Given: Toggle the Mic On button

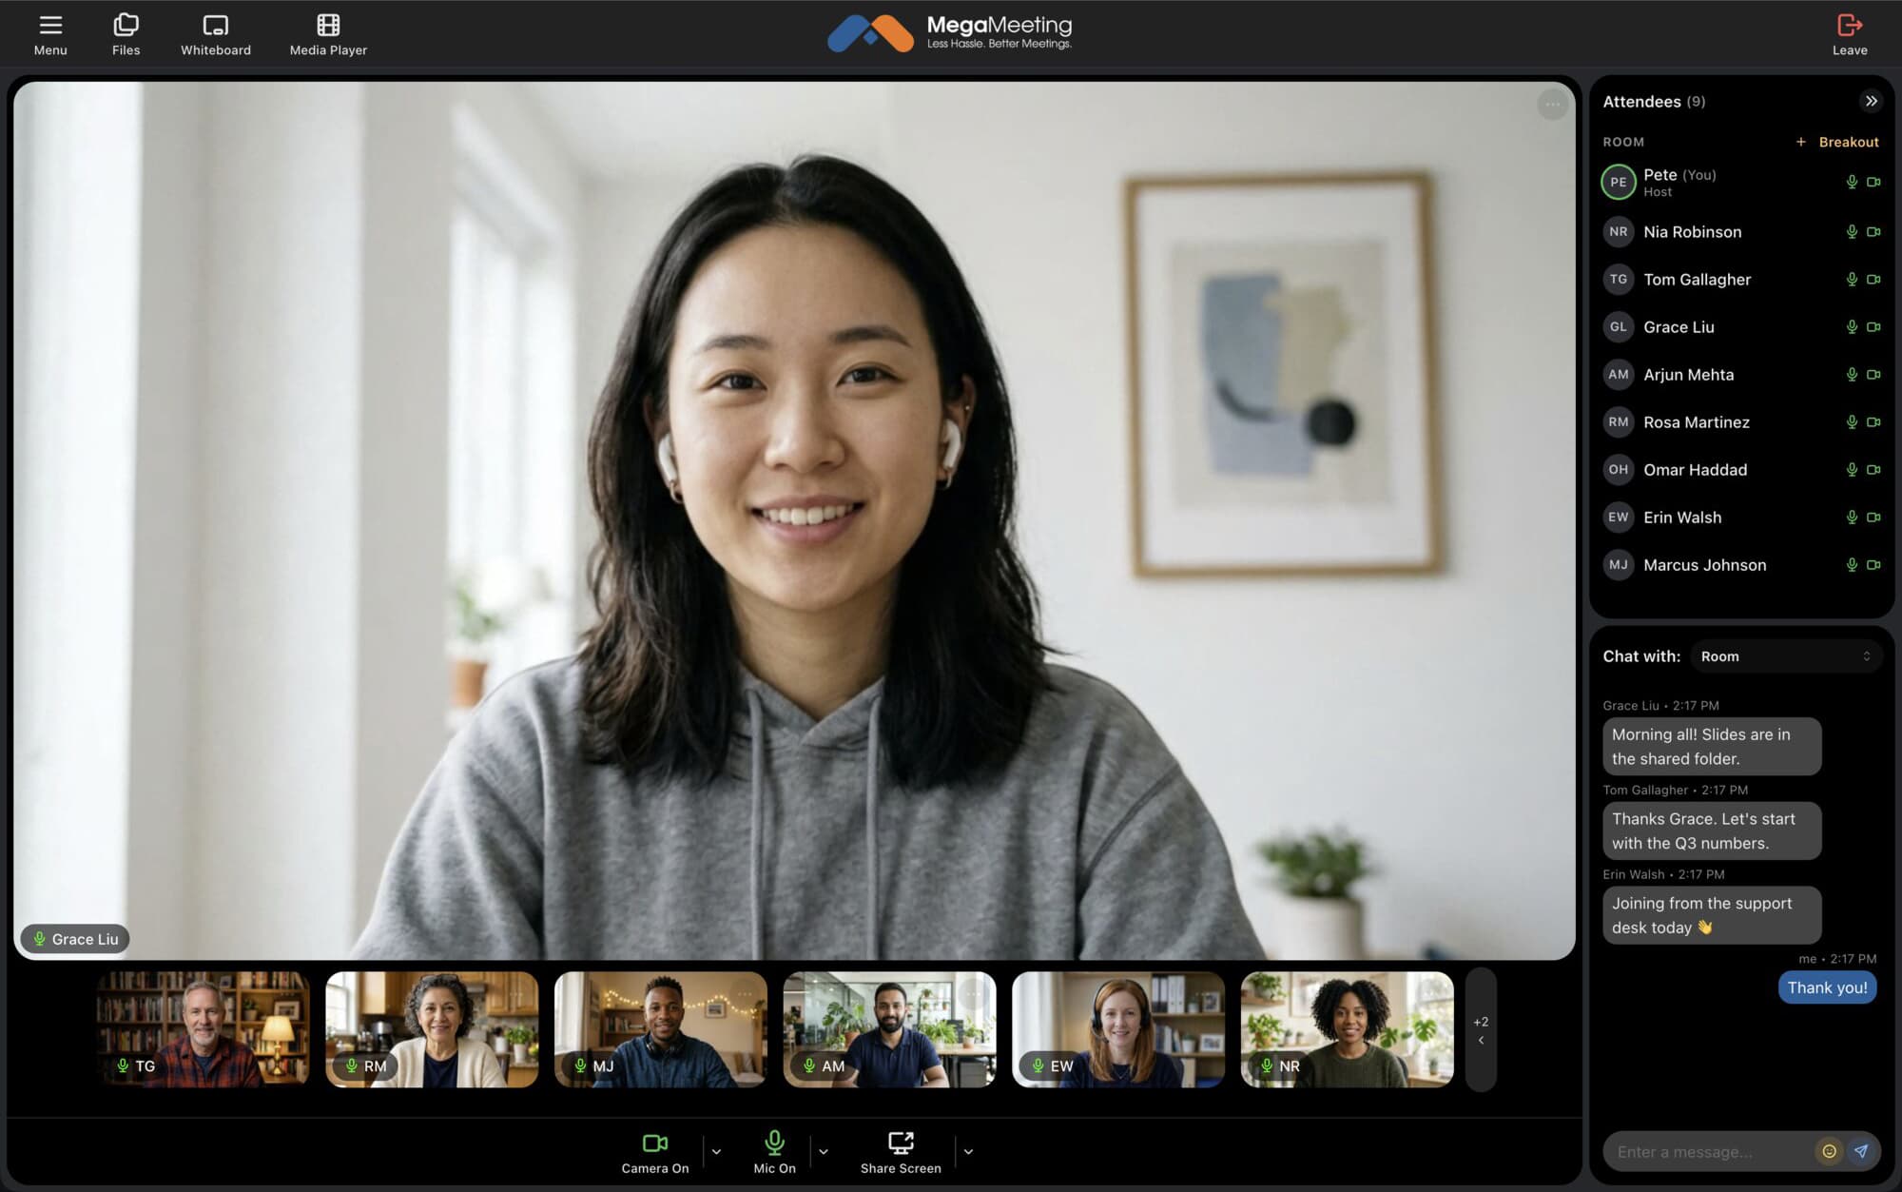Looking at the screenshot, I should click(x=774, y=1151).
